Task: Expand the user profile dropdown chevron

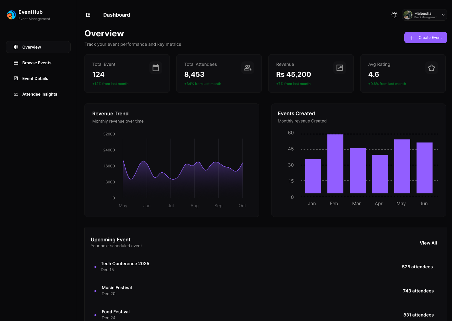Action: (x=443, y=15)
